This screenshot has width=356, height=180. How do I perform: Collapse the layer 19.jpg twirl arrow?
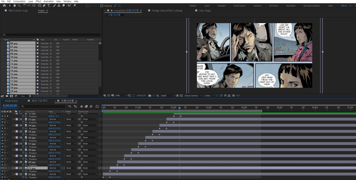[14, 156]
